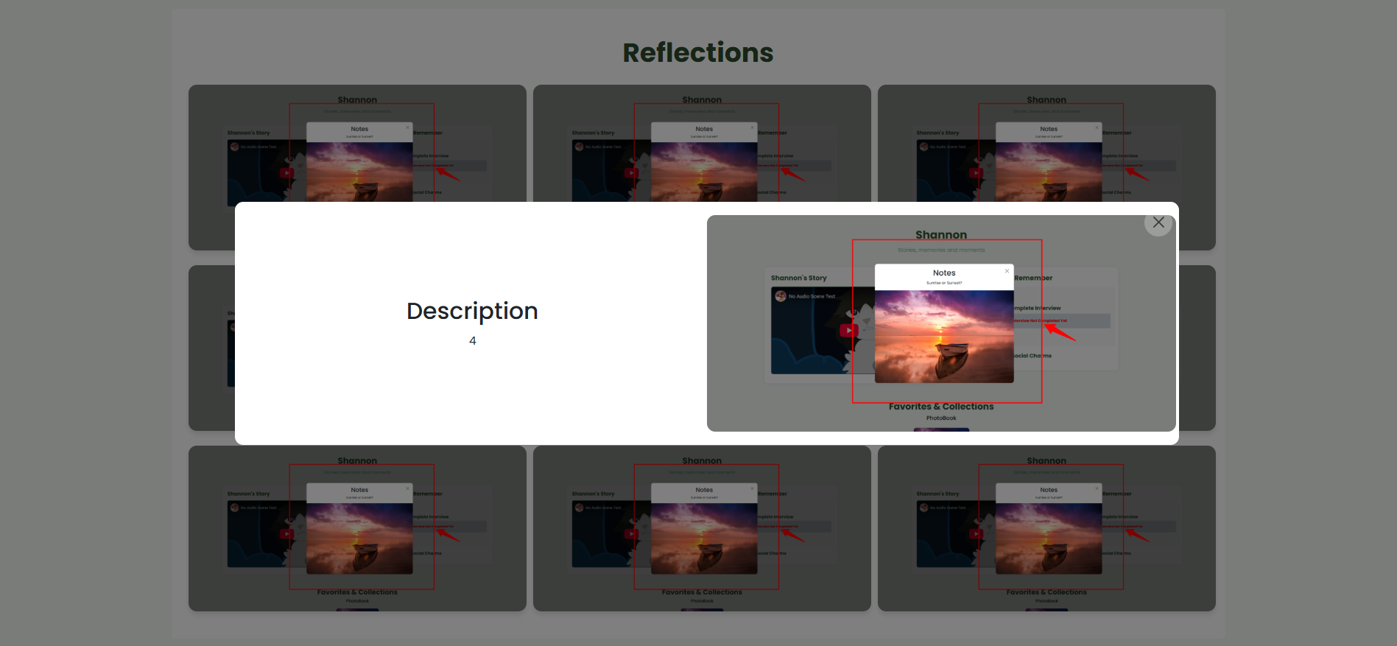Open the bottom-middle reflection thumbnail
This screenshot has height=646, width=1397.
(701, 528)
